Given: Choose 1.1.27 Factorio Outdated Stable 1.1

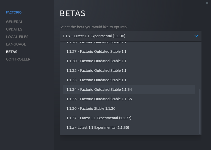Looking at the screenshot, I should 96,51.
